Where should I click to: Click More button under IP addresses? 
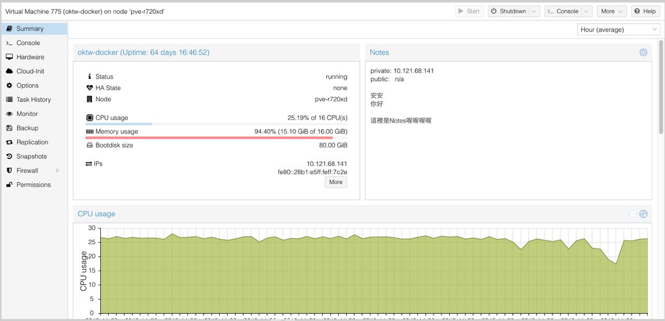pyautogui.click(x=336, y=182)
